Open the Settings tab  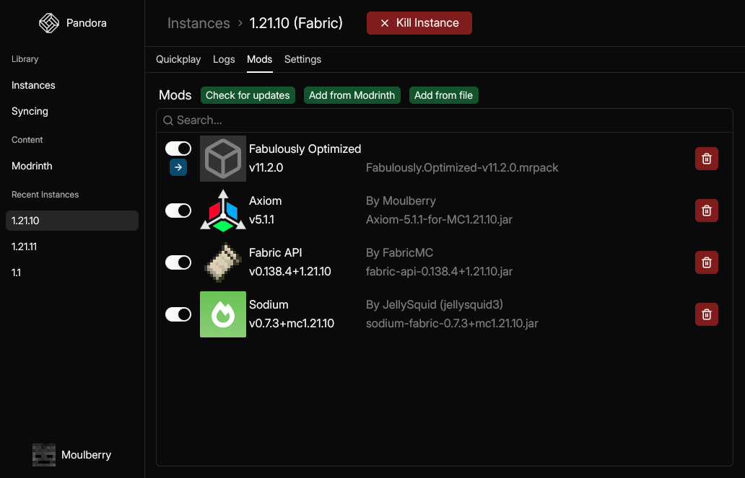click(x=302, y=59)
